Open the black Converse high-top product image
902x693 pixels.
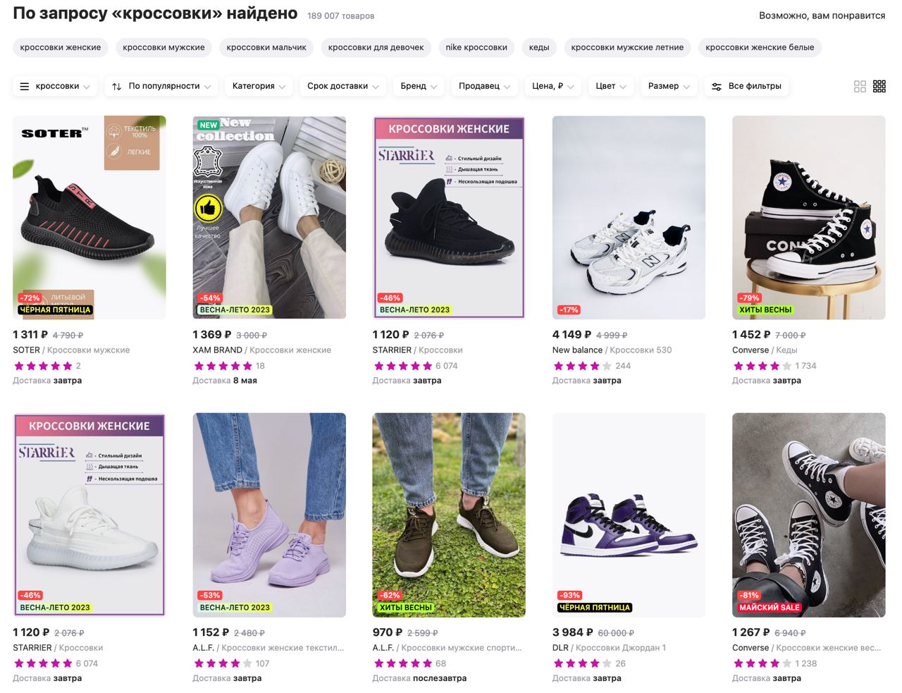pos(808,217)
